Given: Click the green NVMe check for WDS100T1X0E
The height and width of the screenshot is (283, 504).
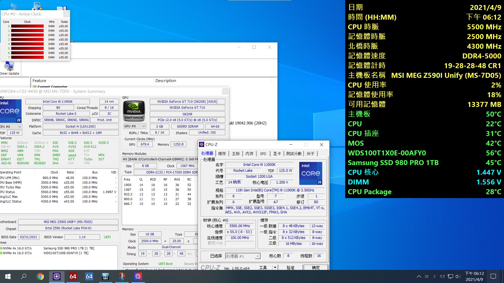Looking at the screenshot, I should pyautogui.click(x=1, y=253).
